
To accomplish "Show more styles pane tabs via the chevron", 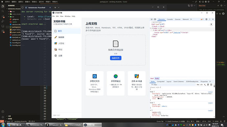I will point(210,82).
